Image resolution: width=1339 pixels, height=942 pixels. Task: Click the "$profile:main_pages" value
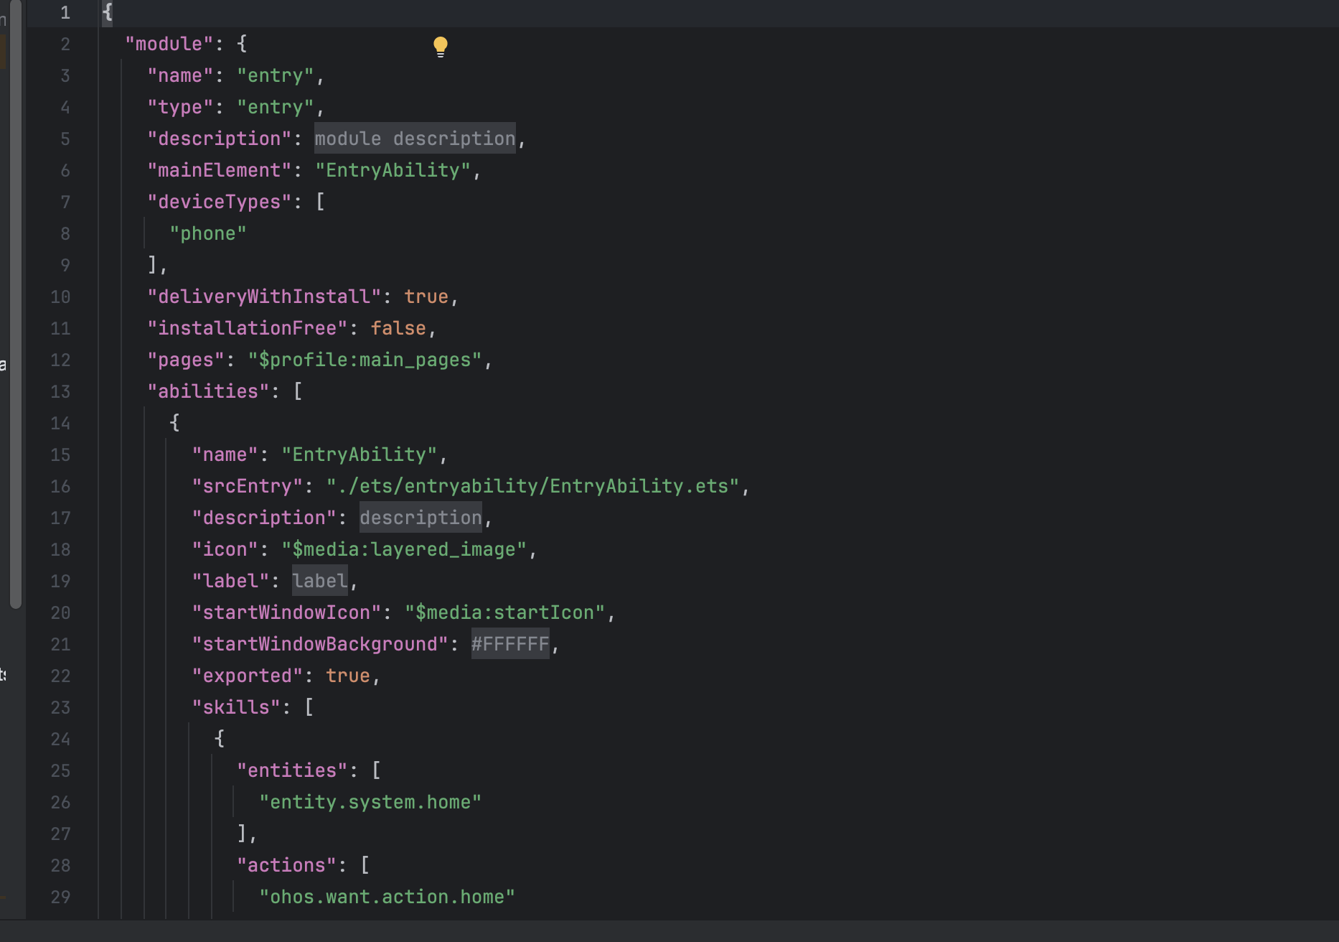(365, 360)
